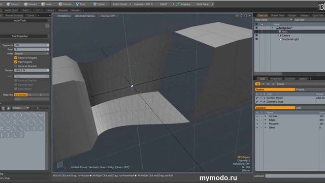The width and height of the screenshot is (325, 183).
Task: Select the Mesh item icon in Item List
Action: pos(280,32)
